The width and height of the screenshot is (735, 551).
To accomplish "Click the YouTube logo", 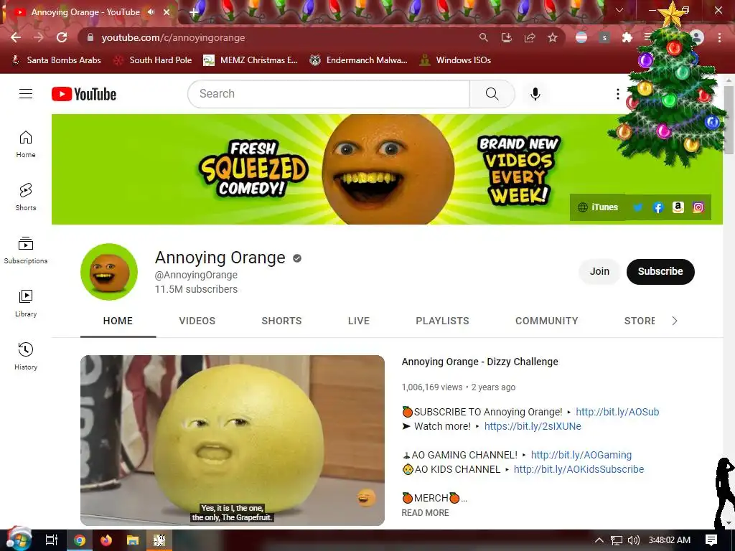I will pos(84,94).
